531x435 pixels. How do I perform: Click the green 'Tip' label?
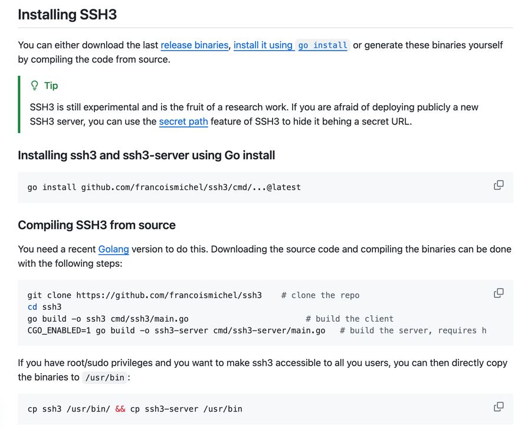pyautogui.click(x=51, y=86)
